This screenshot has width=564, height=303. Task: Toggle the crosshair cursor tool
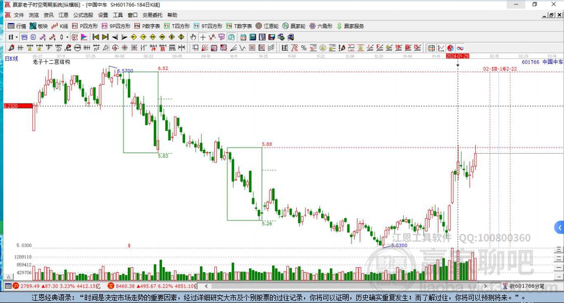(203, 37)
